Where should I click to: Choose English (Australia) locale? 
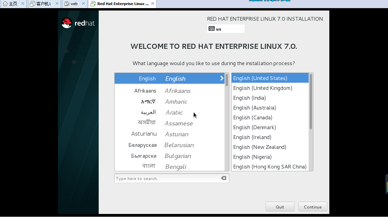click(x=270, y=107)
